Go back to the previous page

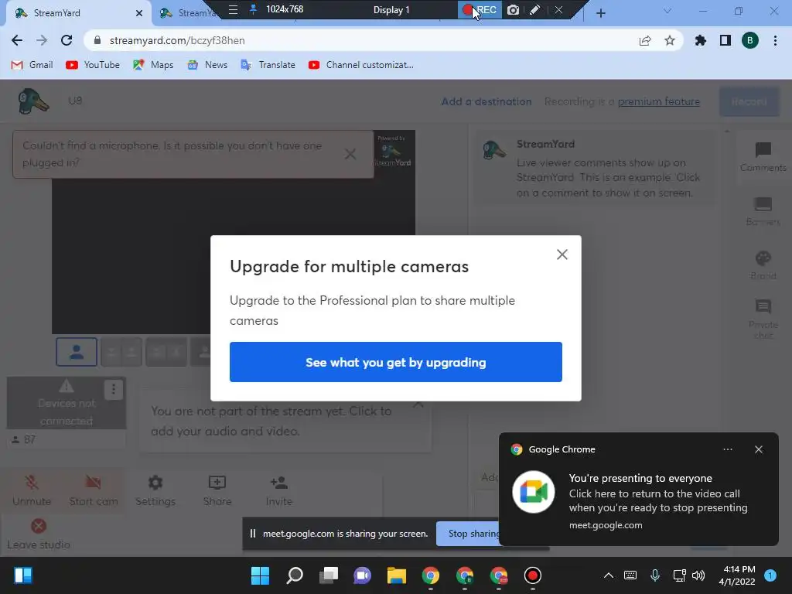pos(17,40)
